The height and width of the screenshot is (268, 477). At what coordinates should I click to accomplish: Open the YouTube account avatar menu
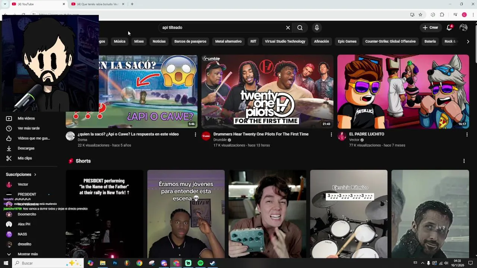pyautogui.click(x=464, y=28)
